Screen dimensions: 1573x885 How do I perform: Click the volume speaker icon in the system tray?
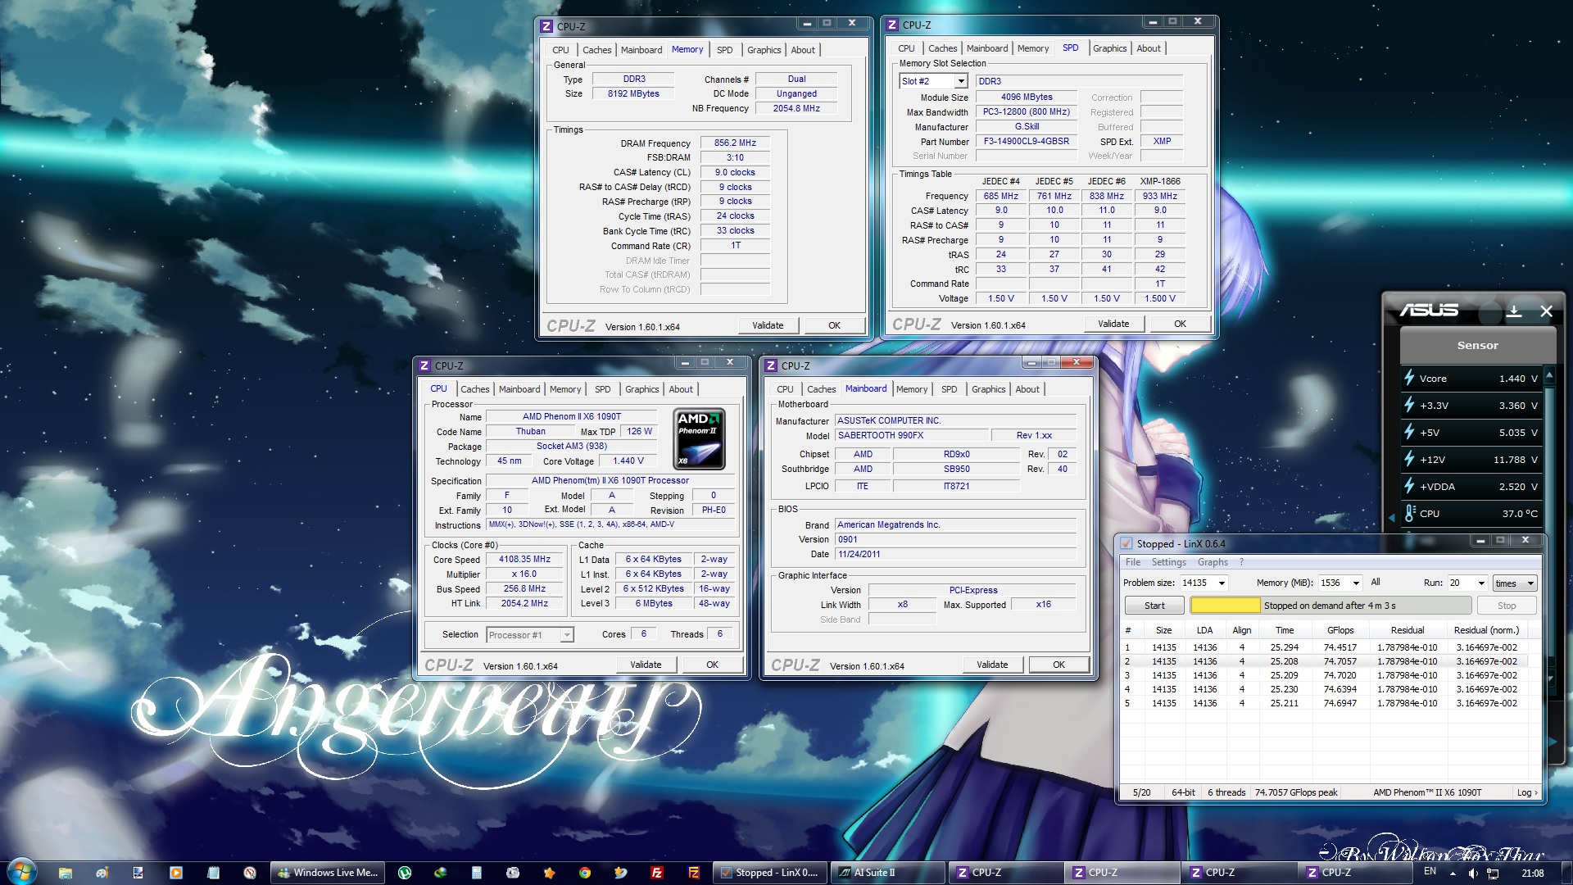pyautogui.click(x=1472, y=874)
